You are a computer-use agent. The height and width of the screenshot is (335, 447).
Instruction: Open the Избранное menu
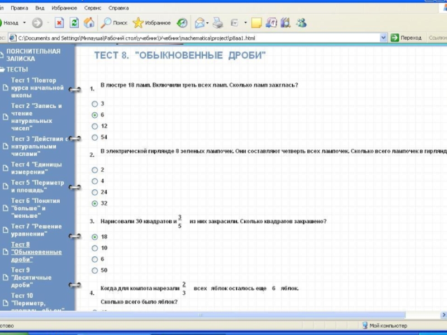point(64,8)
